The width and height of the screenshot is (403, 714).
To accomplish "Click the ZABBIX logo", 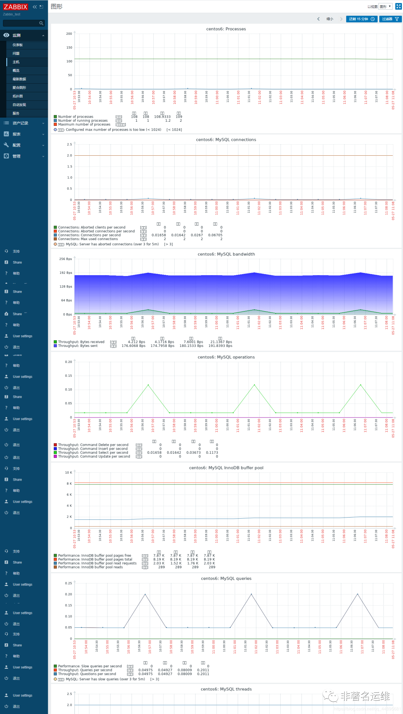I will [x=15, y=7].
